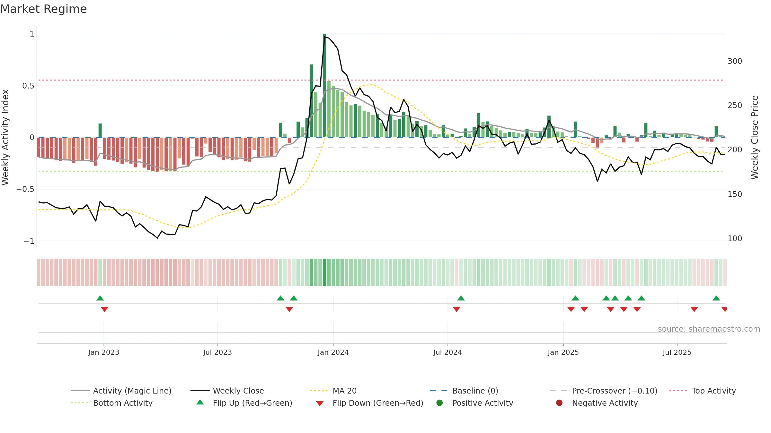The image size is (771, 433).
Task: Click the Jan 2025 x-axis label
Action: click(563, 352)
